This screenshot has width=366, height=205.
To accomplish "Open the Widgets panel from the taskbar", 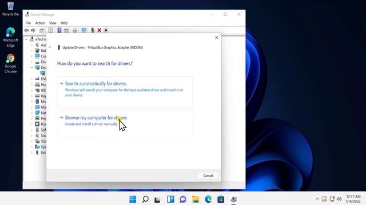I will 170,199.
